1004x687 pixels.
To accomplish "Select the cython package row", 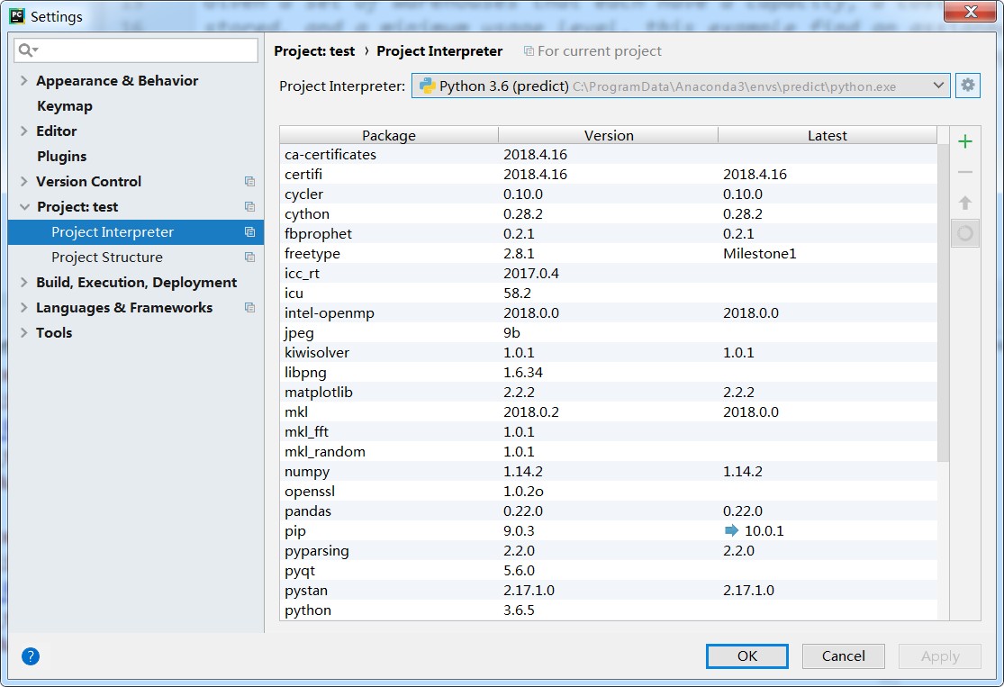I will coord(609,214).
